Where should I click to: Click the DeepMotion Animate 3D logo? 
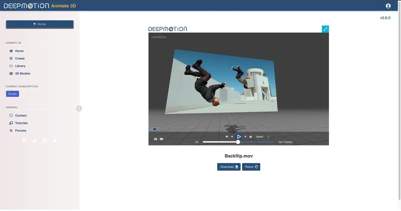tap(40, 6)
